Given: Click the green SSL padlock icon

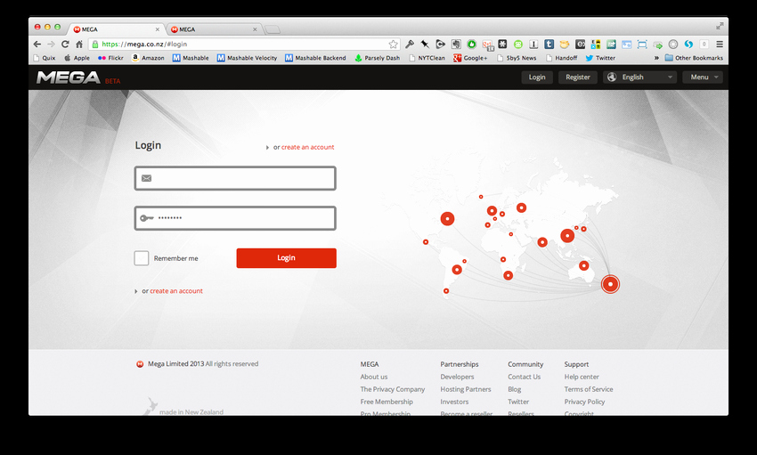Looking at the screenshot, I should tap(95, 44).
